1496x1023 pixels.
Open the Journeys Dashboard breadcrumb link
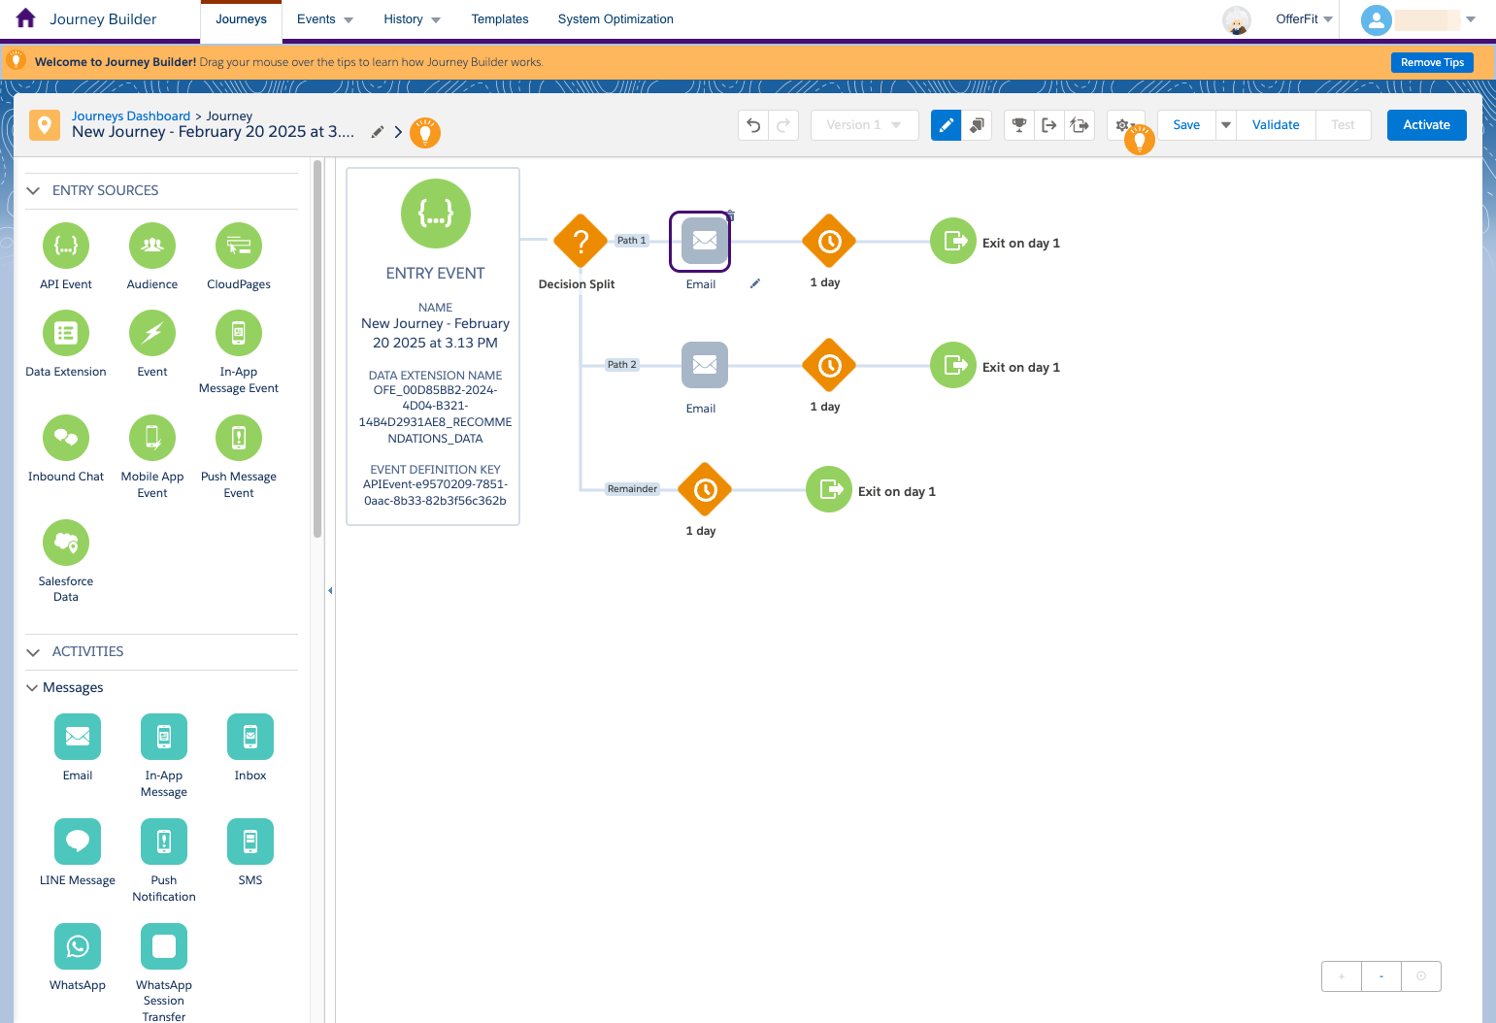click(131, 115)
